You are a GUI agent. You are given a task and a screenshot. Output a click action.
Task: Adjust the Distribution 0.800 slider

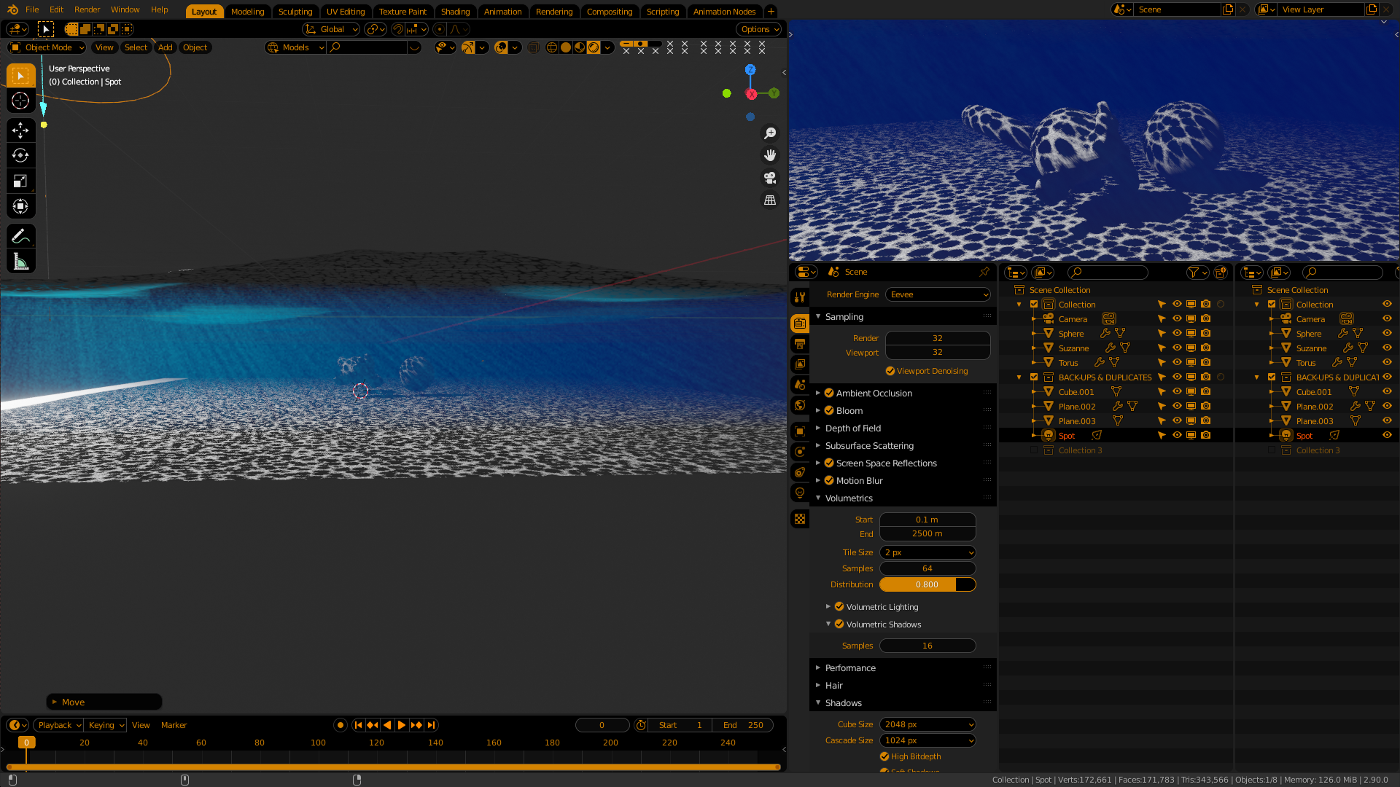tap(927, 584)
